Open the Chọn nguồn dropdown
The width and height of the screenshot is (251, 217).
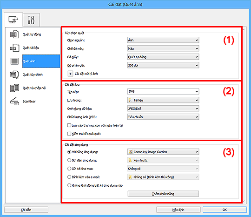click(x=163, y=40)
